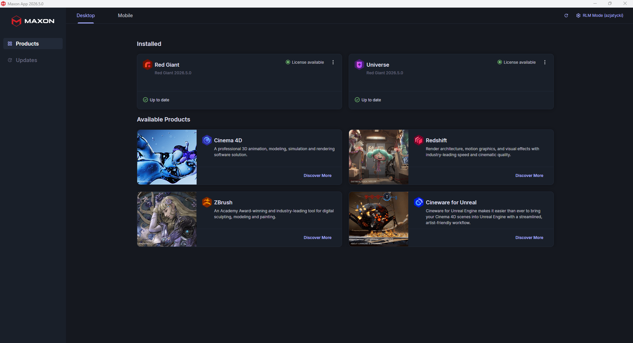Click the Up to date checkmark on Universe
This screenshot has height=343, width=633.
pyautogui.click(x=357, y=100)
